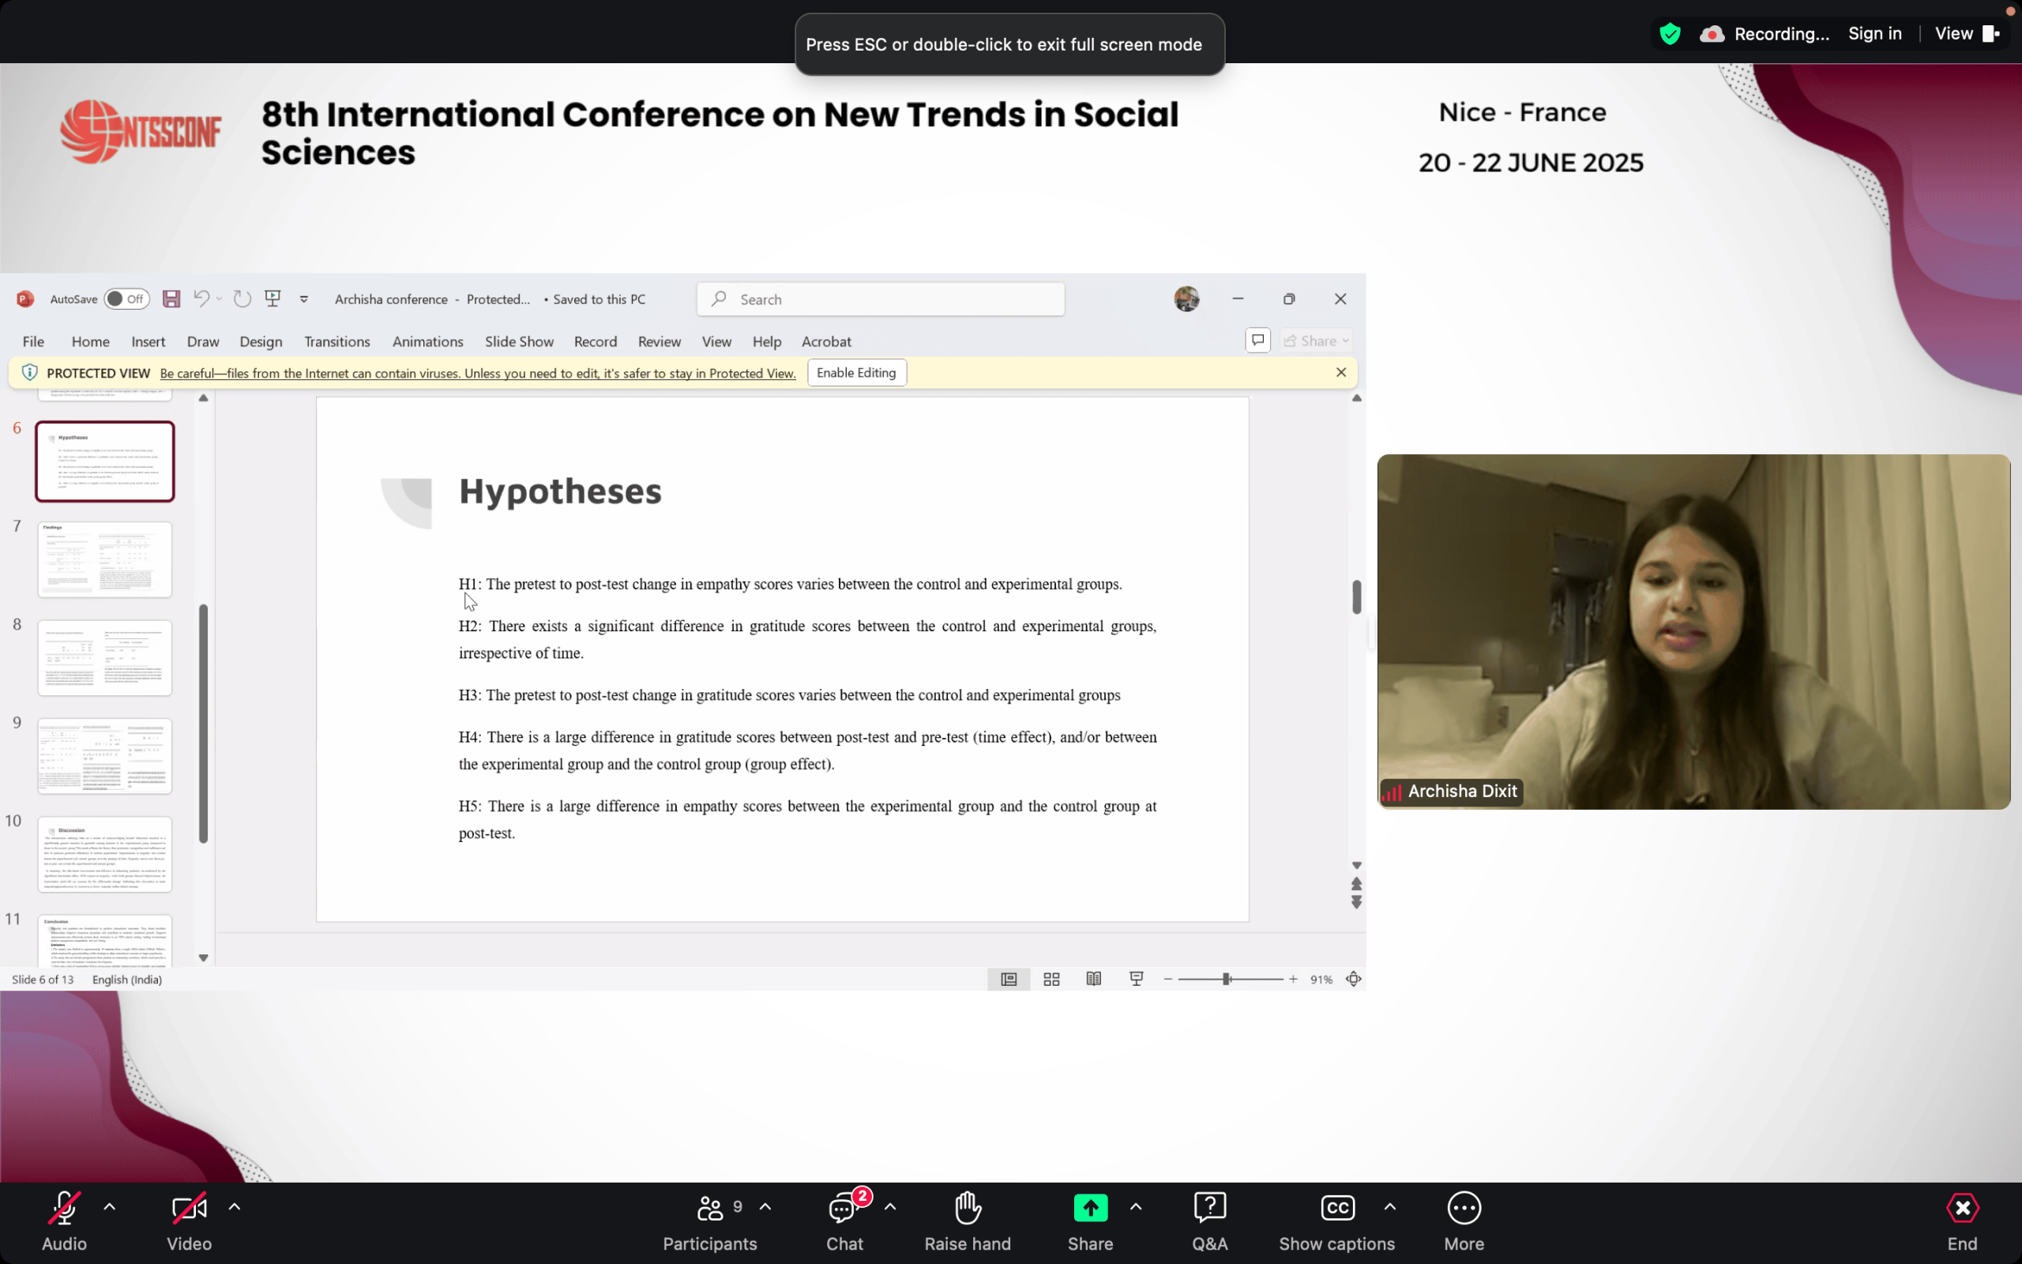Open the View layout menu

point(1966,33)
